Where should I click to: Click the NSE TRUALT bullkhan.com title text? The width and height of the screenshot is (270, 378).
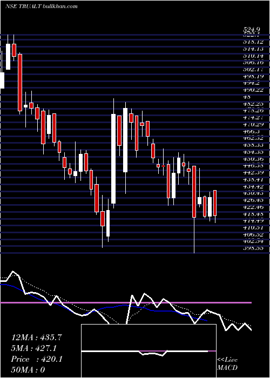click(x=42, y=6)
